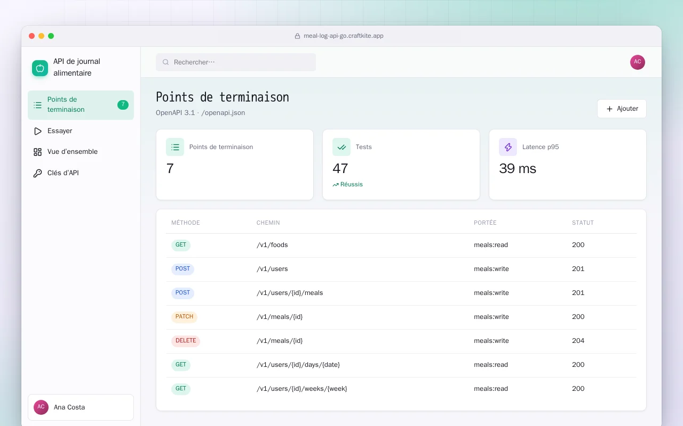683x426 pixels.
Task: Click the POST badge for /v1/users row
Action: [x=182, y=269]
